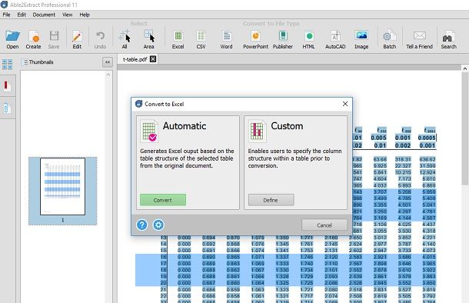Open the bookmarks side panel icon
Screen dimensions: 469x303
click(7, 86)
